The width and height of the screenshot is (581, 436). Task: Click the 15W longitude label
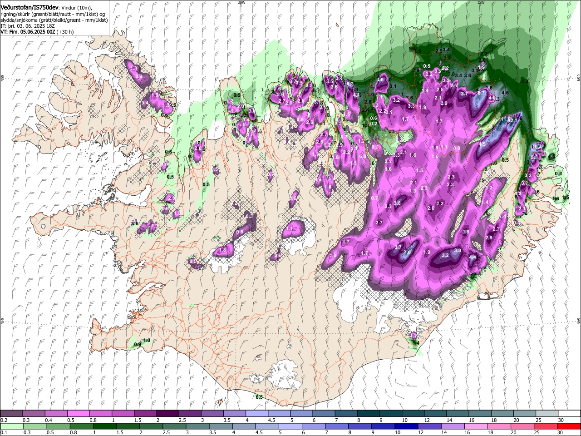point(481,2)
